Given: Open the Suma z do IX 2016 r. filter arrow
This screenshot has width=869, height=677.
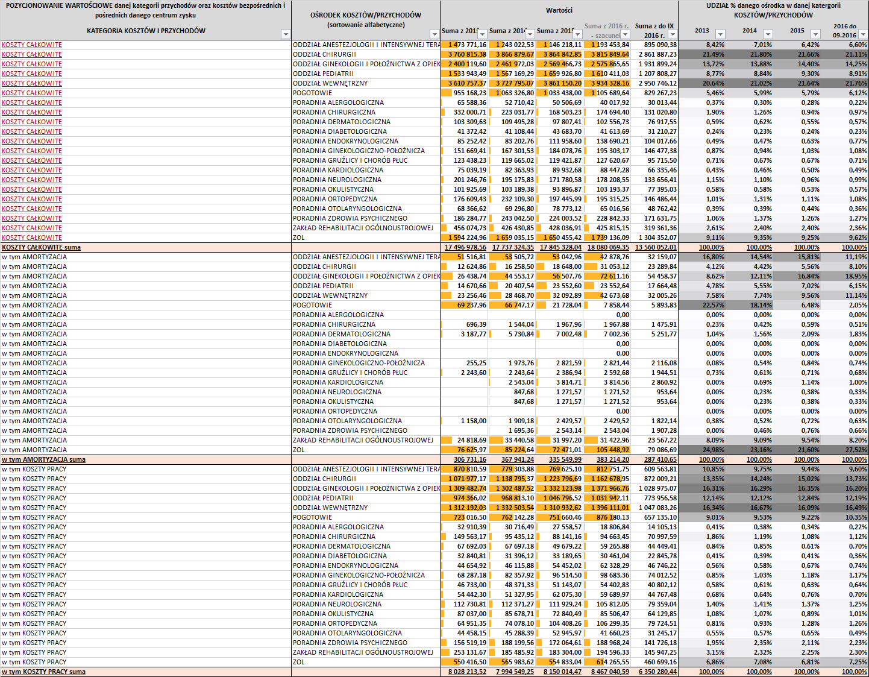Looking at the screenshot, I should [673, 34].
